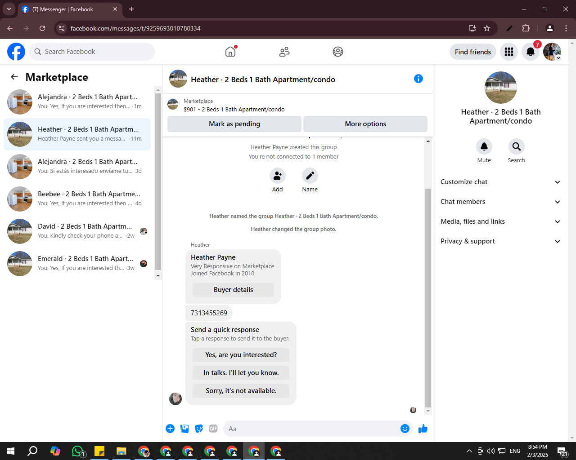Add people to the group
Screen dimensions: 576x460
pyautogui.click(x=278, y=176)
